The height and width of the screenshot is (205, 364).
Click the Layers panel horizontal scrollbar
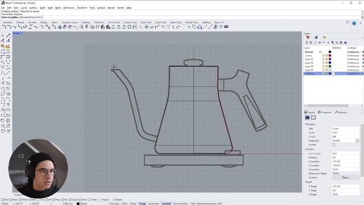click(x=328, y=105)
